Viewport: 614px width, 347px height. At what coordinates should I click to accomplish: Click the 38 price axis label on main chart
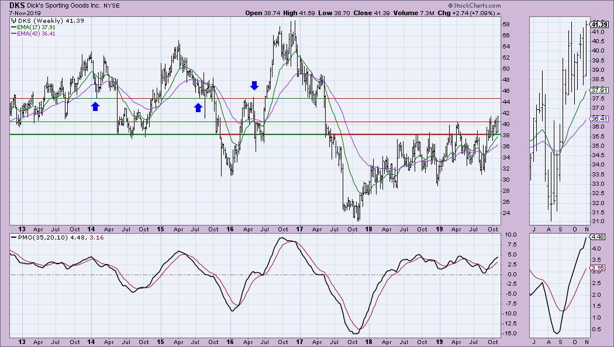(506, 136)
